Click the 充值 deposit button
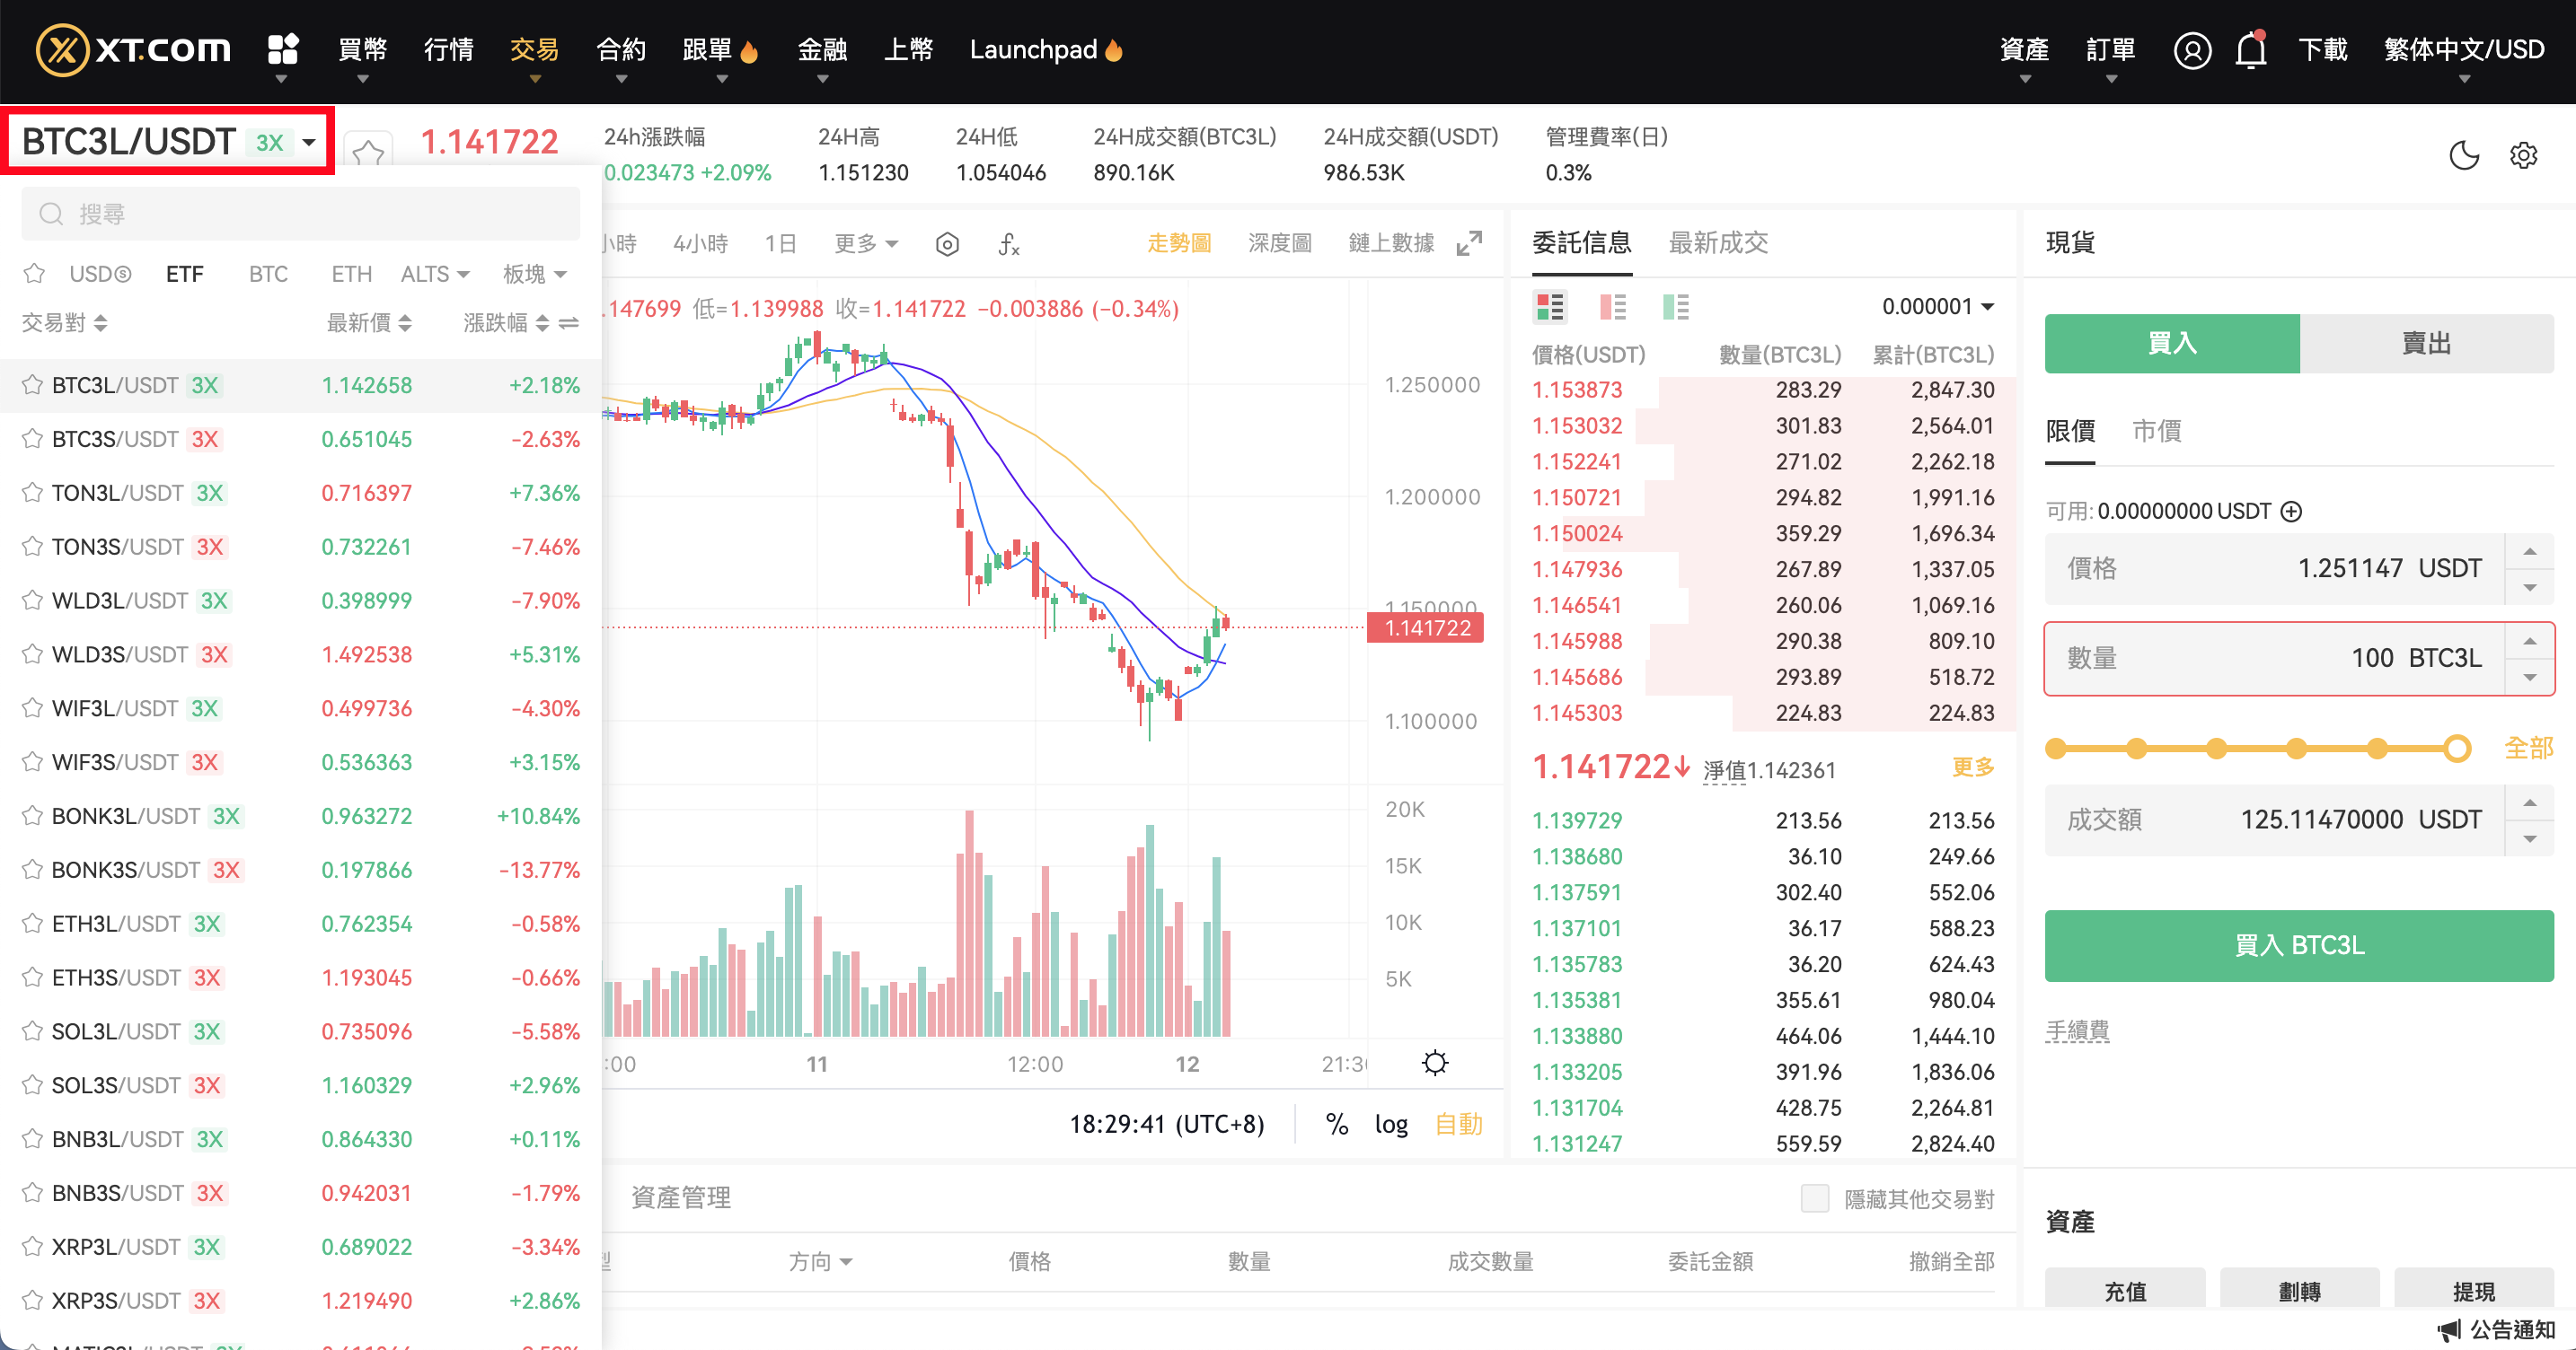2576x1350 pixels. point(2124,1291)
